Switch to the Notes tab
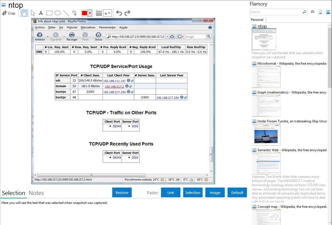Image resolution: width=332 pixels, height=225 pixels. (36, 193)
